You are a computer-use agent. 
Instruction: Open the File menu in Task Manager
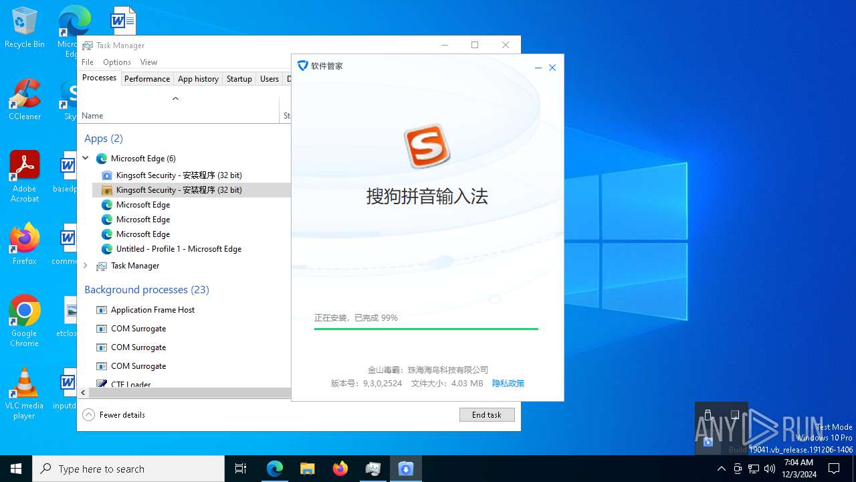[88, 62]
